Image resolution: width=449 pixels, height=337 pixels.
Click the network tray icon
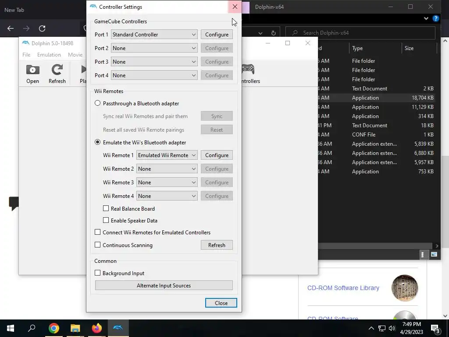coord(382,328)
